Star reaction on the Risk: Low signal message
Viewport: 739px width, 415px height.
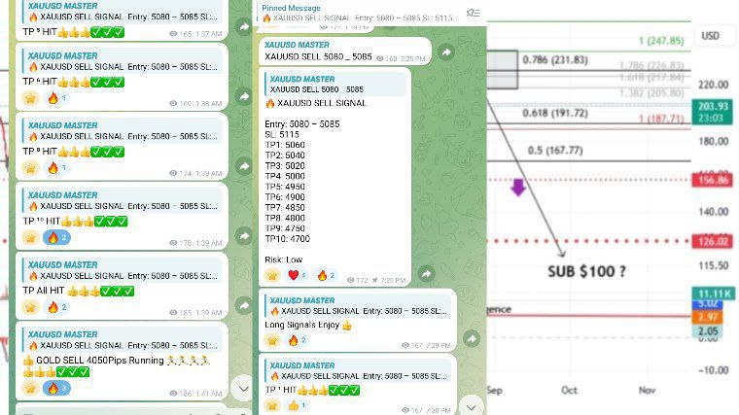tap(272, 275)
